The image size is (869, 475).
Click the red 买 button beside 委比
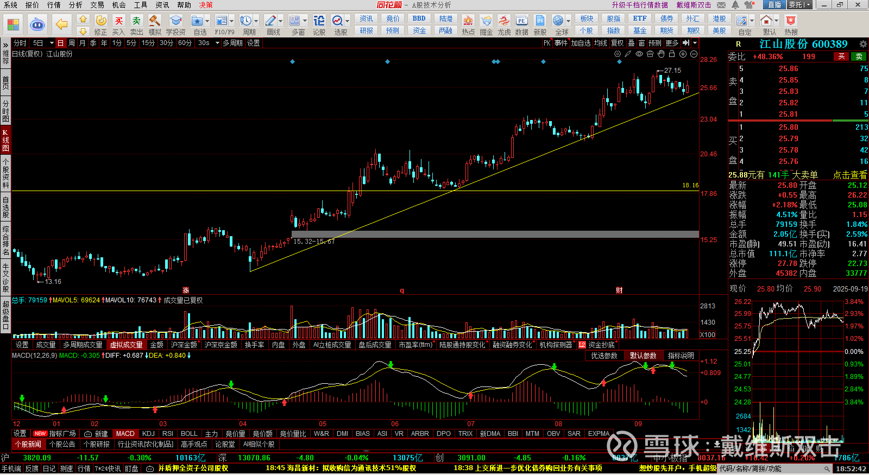841,56
